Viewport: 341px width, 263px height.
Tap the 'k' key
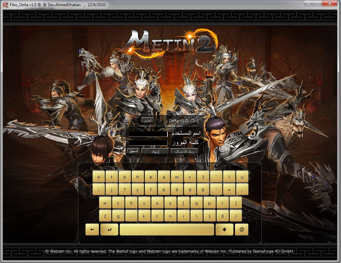coord(144,216)
